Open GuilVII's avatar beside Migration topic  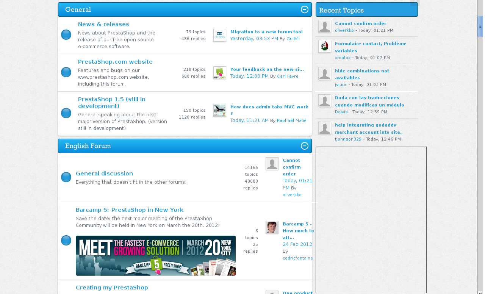coord(220,35)
